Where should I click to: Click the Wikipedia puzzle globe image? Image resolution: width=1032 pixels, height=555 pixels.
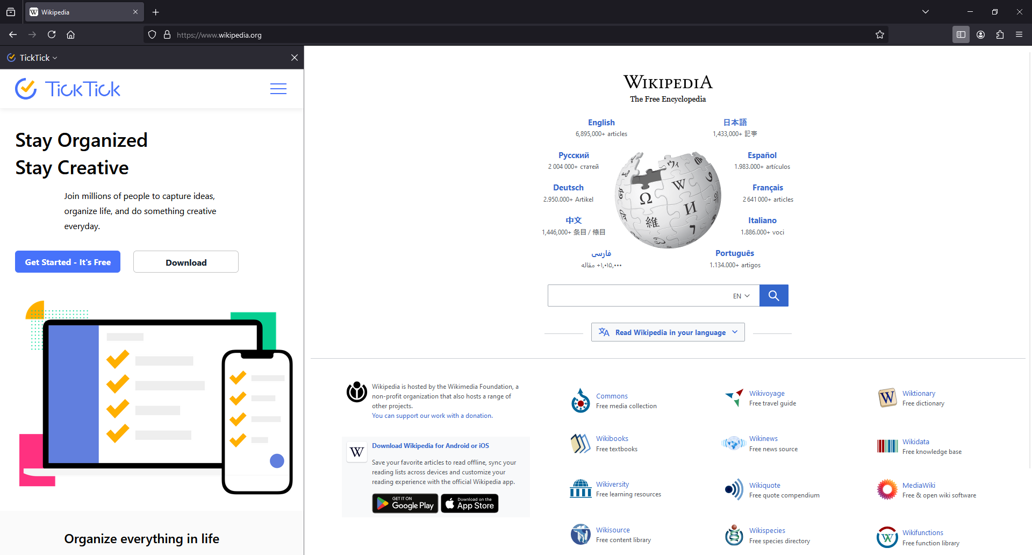(x=668, y=200)
